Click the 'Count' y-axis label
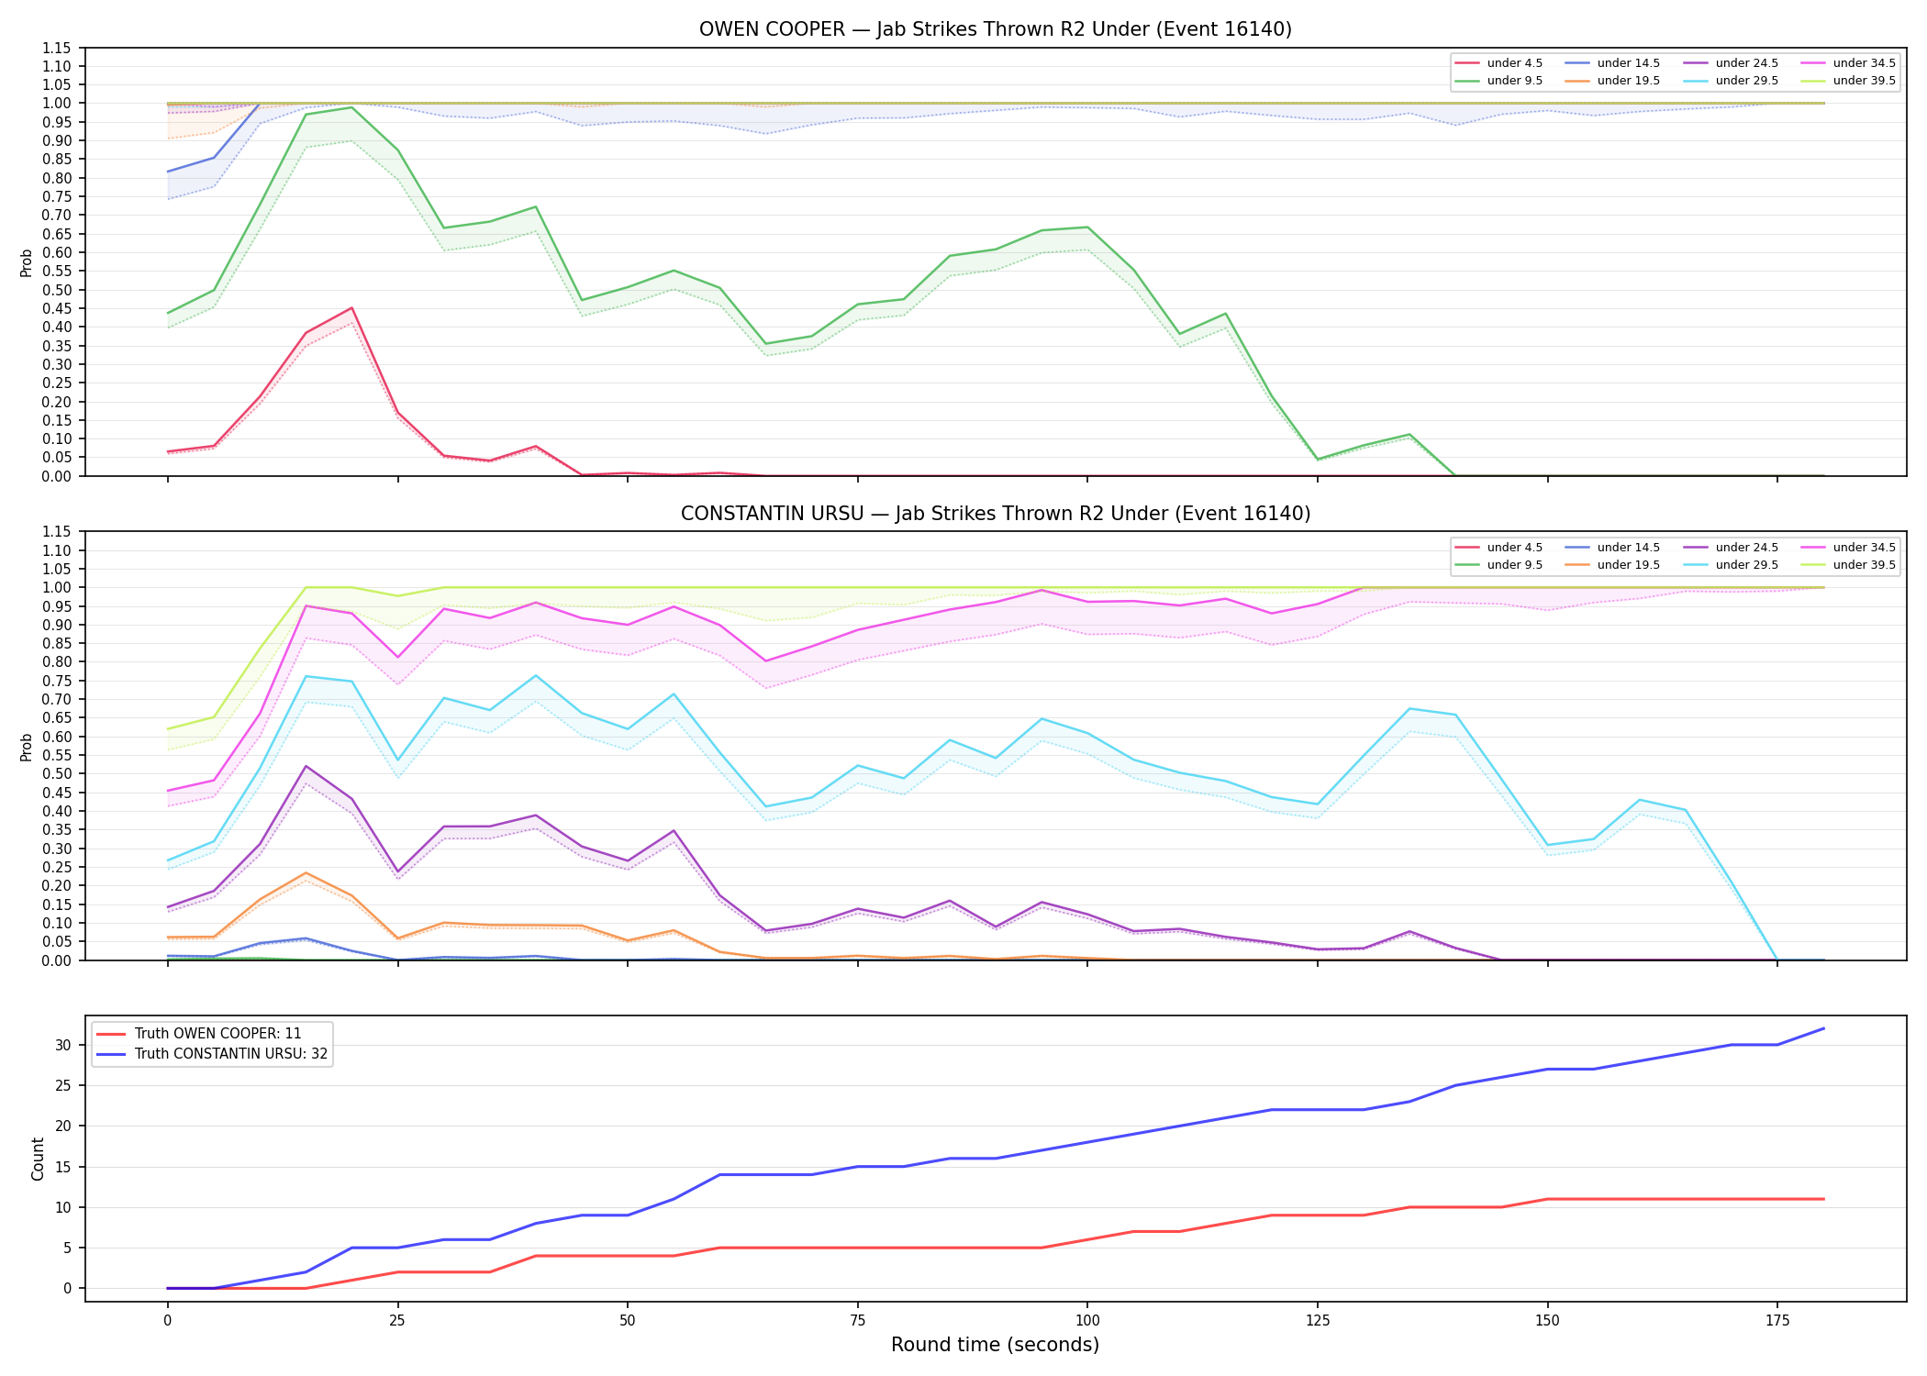The width and height of the screenshot is (1927, 1376). 38,1159
